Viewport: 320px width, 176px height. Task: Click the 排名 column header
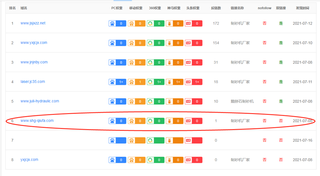(12, 8)
